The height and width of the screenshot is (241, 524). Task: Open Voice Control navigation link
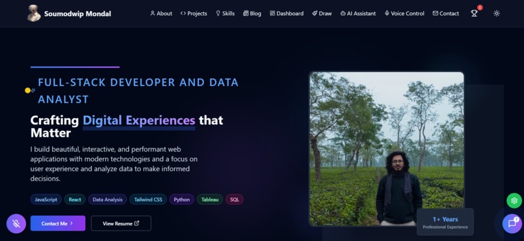404,14
